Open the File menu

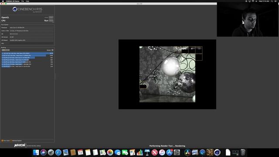[22, 1]
